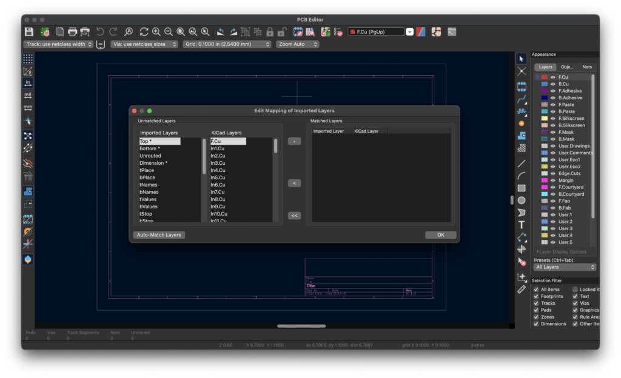Select 'Bottom *' in the Imported Layers list

pos(150,148)
